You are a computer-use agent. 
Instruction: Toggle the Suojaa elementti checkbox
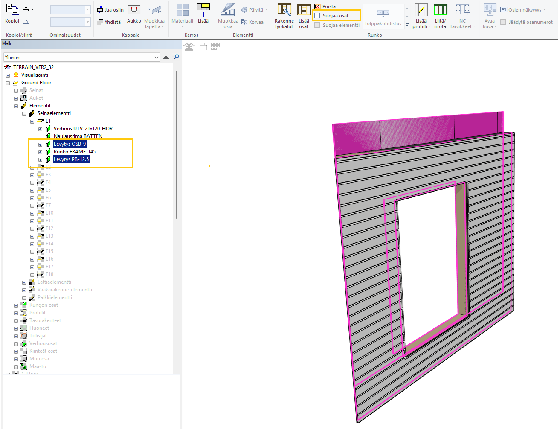(317, 25)
